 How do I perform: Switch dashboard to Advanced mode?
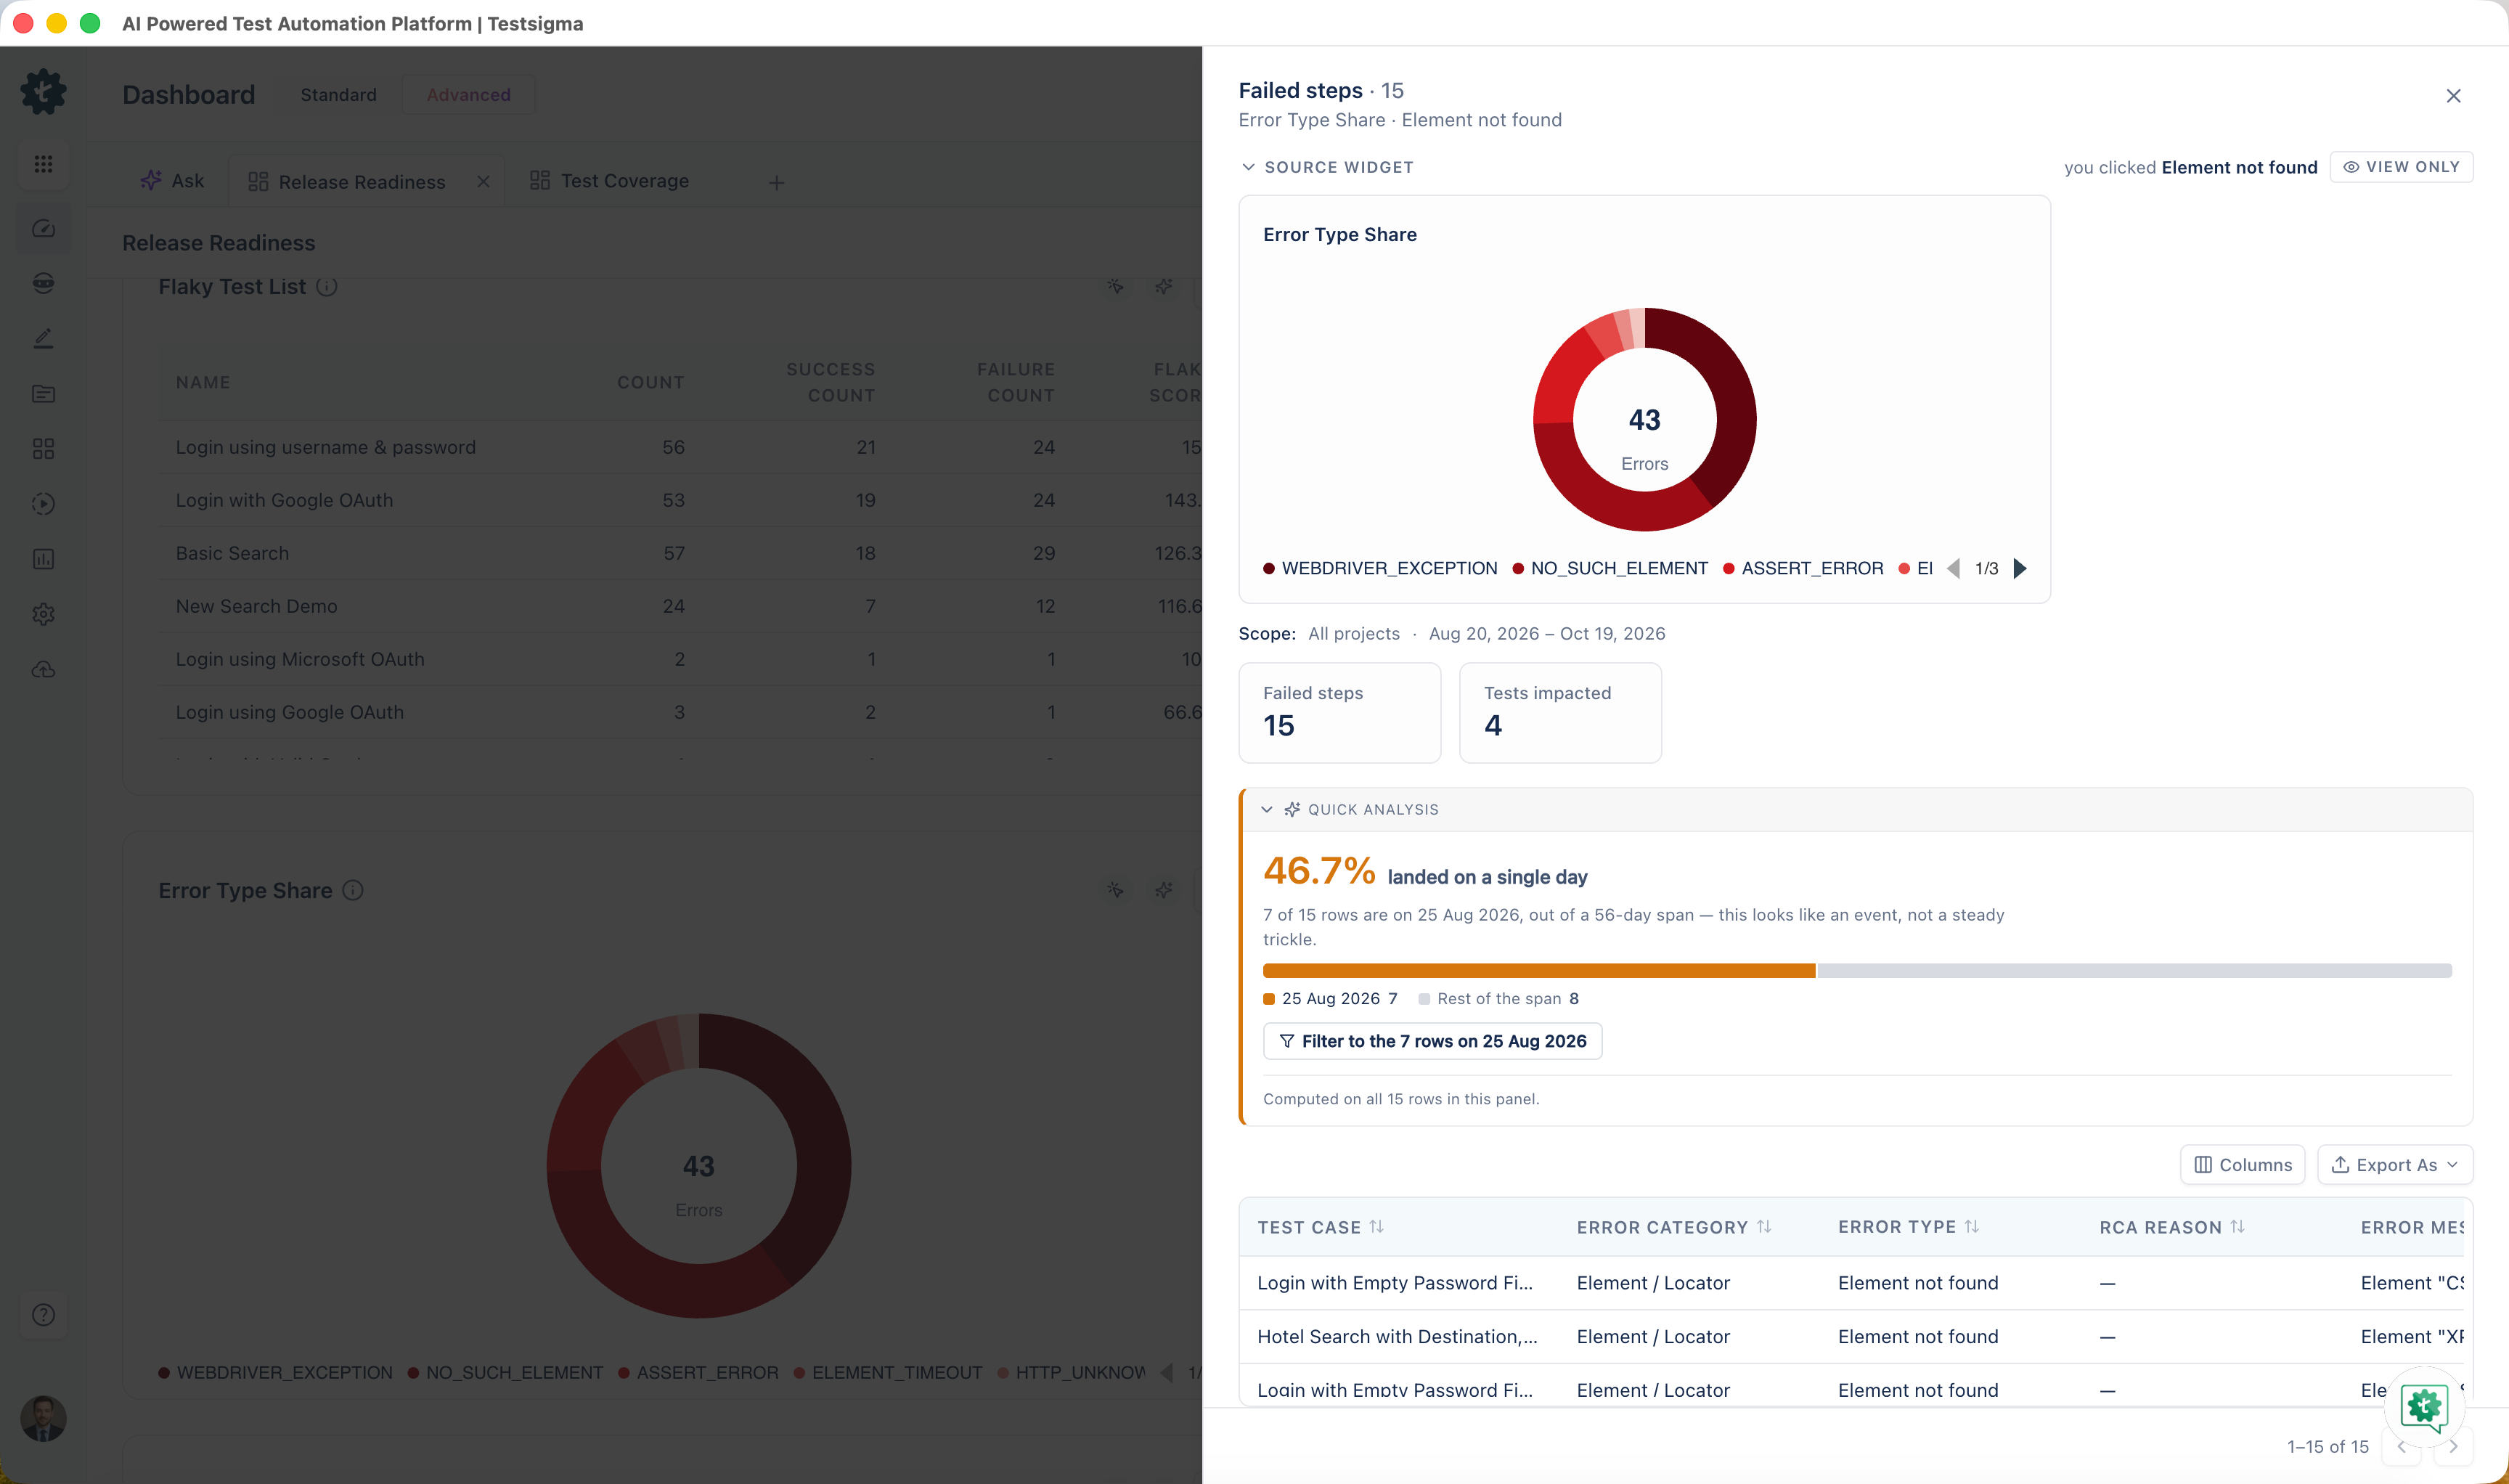click(x=469, y=95)
